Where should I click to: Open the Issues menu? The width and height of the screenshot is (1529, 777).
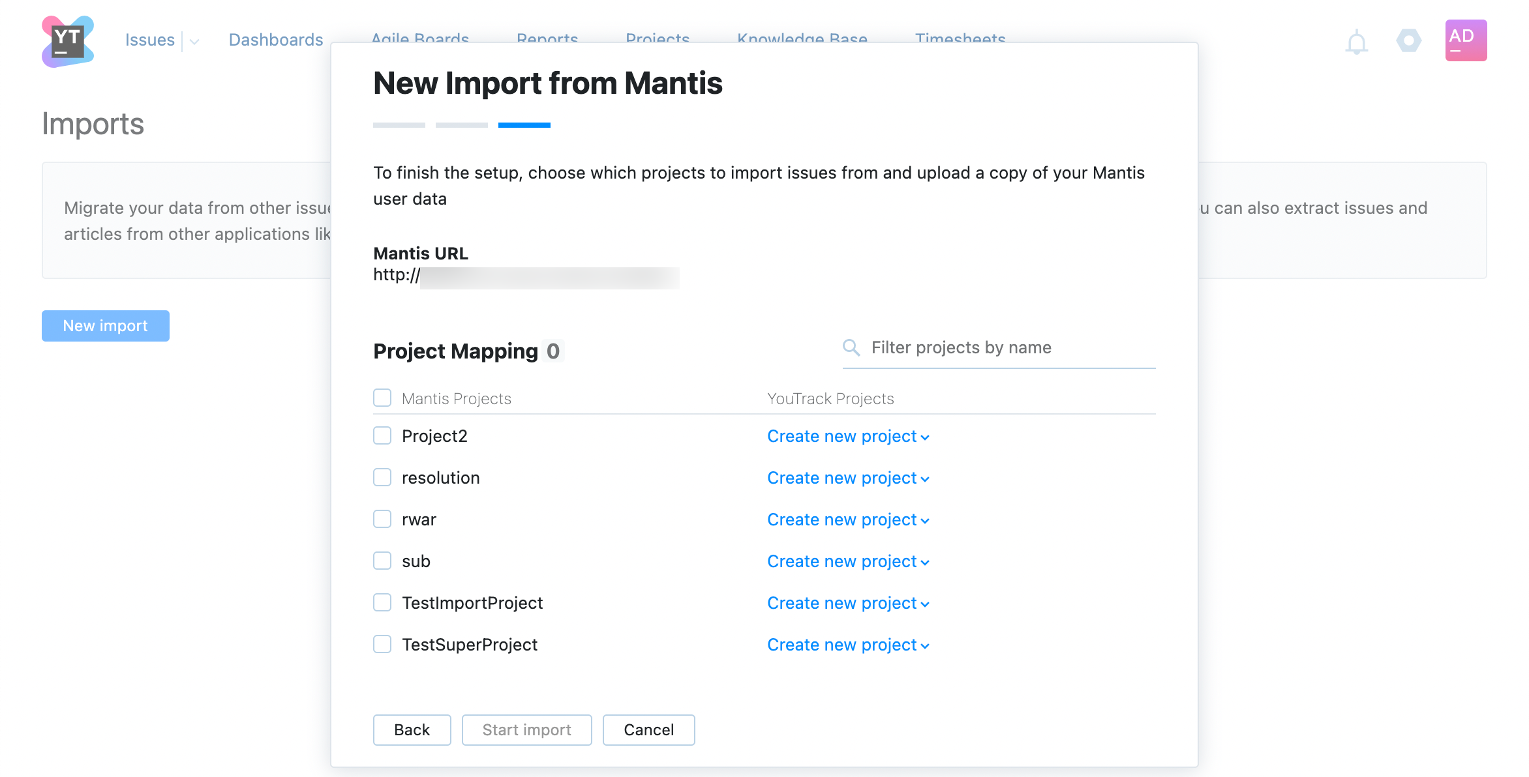pos(150,40)
